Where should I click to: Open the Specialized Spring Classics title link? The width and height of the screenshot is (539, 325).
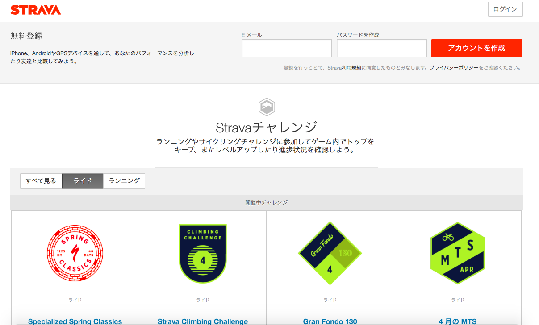[75, 321]
